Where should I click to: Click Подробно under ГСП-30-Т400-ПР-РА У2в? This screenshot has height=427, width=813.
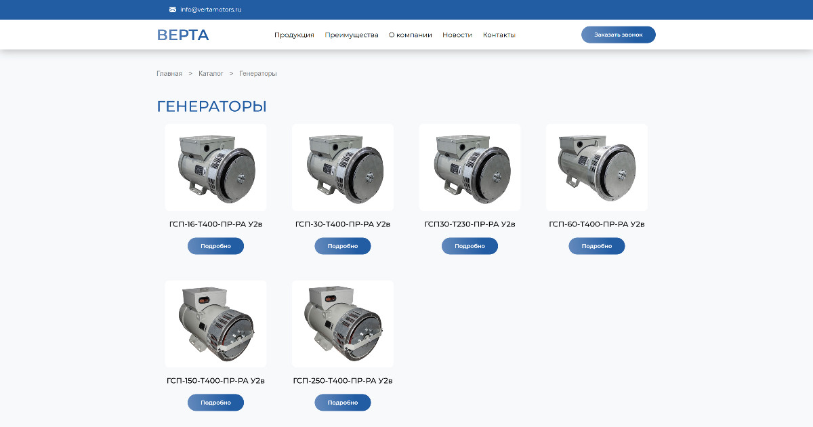(343, 246)
